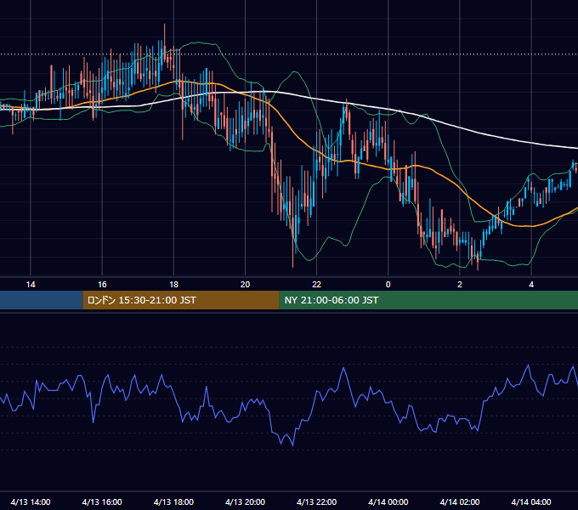The image size is (578, 510).
Task: Click the 4/13 14:00 indicator time label
Action: (x=31, y=501)
